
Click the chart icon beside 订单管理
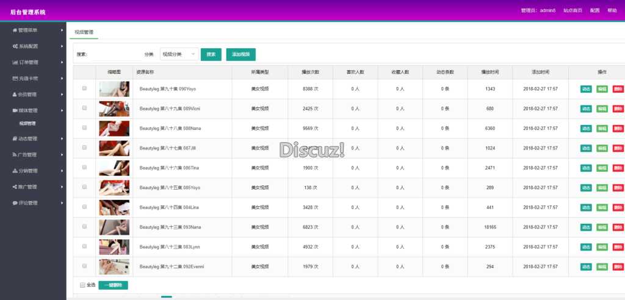coord(15,62)
